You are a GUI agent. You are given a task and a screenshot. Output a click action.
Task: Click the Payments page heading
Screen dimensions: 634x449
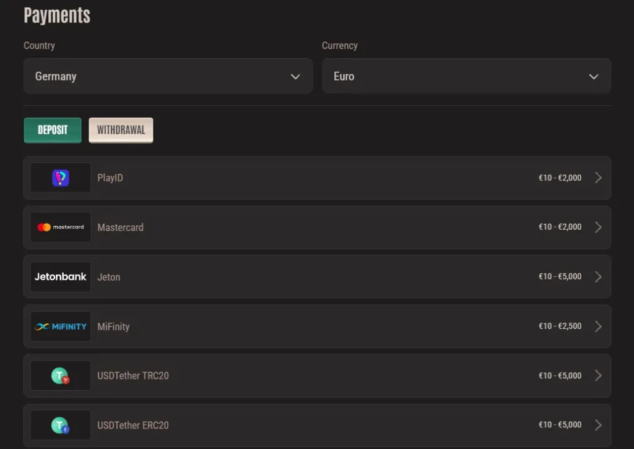coord(57,15)
